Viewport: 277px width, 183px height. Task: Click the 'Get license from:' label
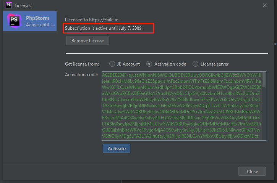coord(82,64)
